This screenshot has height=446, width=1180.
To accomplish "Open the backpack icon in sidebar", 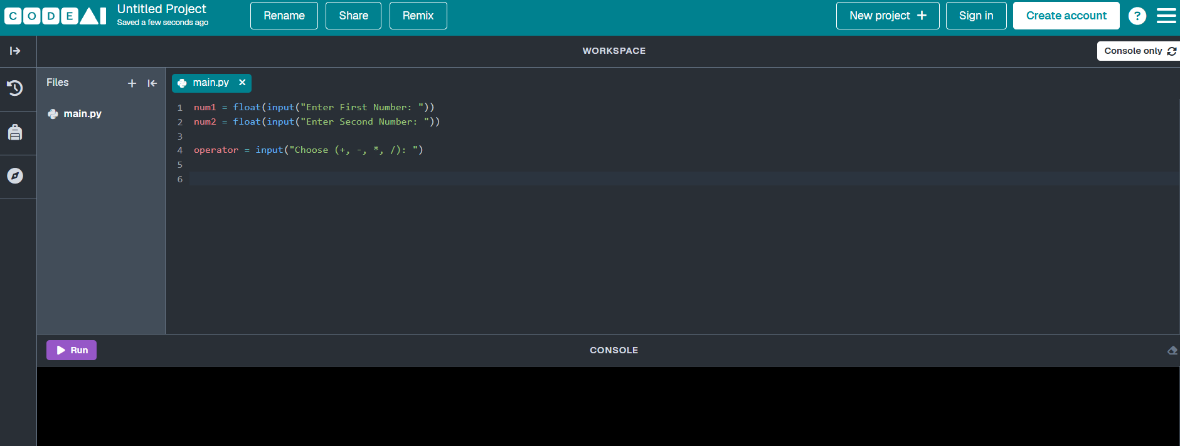I will click(15, 132).
